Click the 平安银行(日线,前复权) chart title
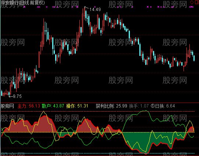 23,3
